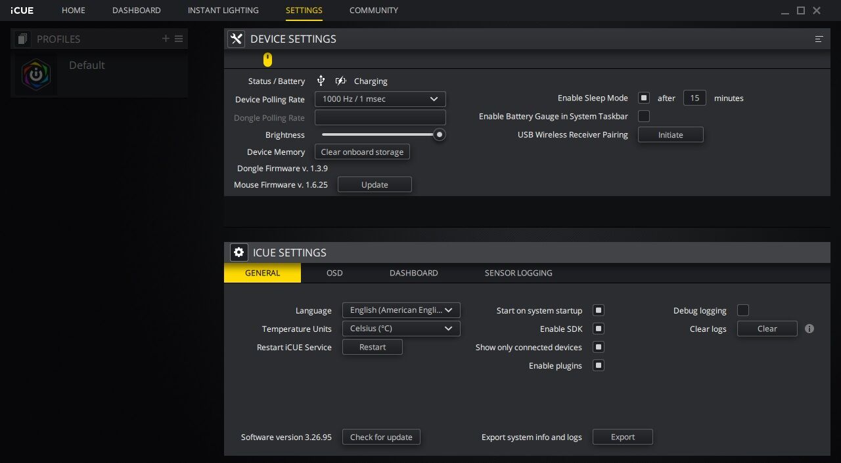Open the Device Polling Rate dropdown
The image size is (841, 463).
[x=380, y=99]
